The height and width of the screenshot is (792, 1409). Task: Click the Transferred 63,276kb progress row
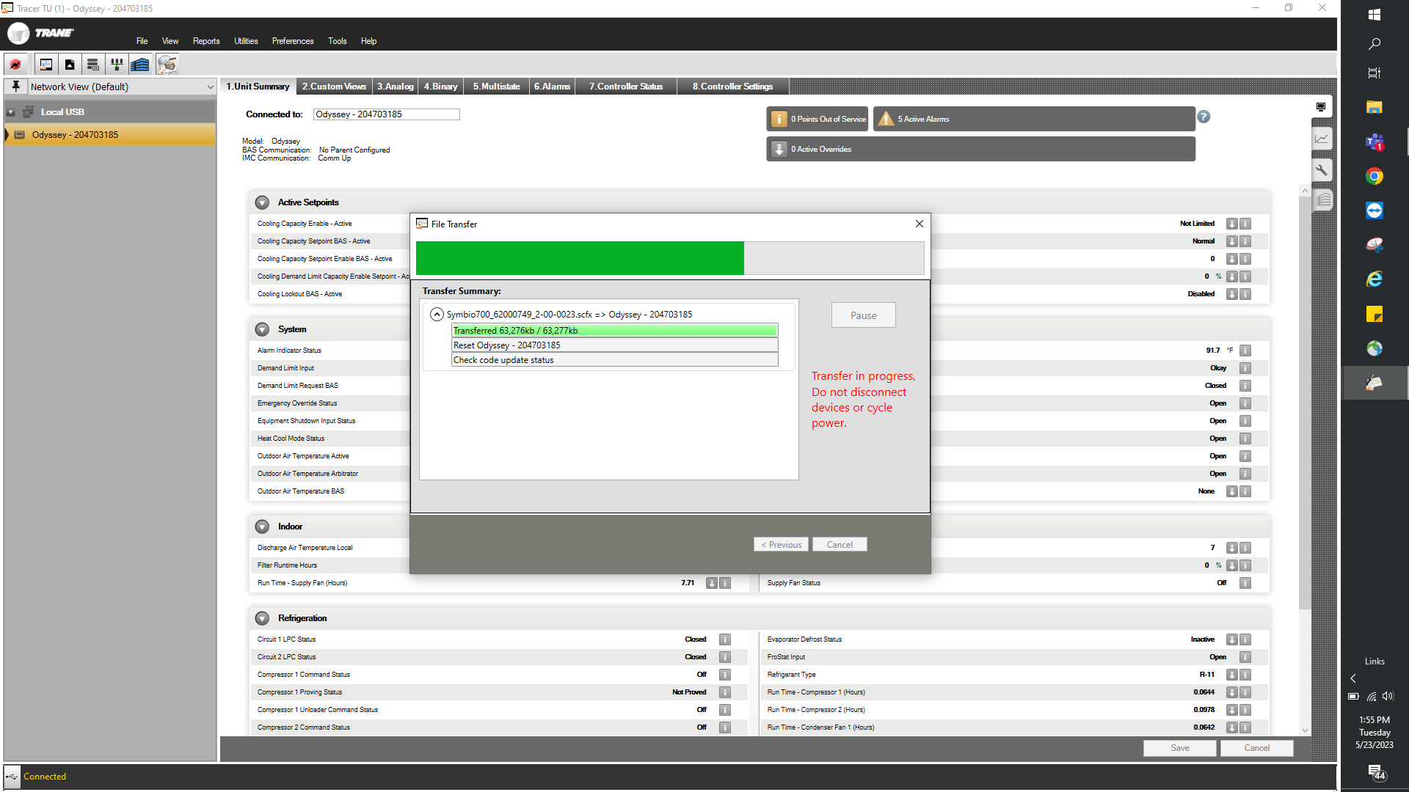(x=615, y=331)
